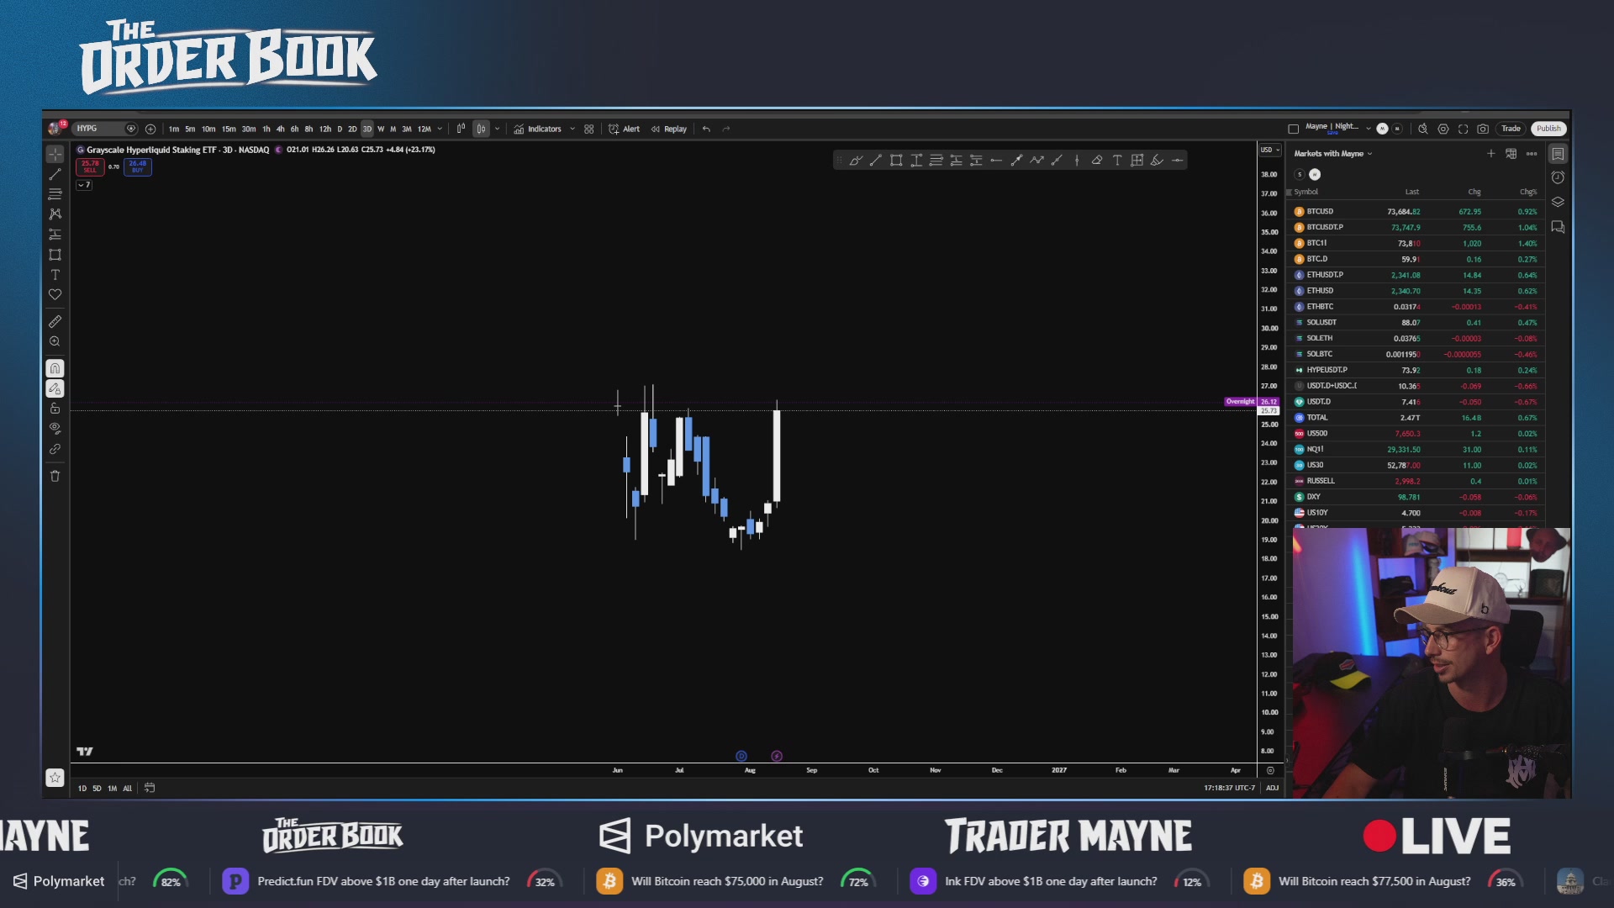Click the blue BUY price button
This screenshot has width=1614, height=908.
point(137,166)
